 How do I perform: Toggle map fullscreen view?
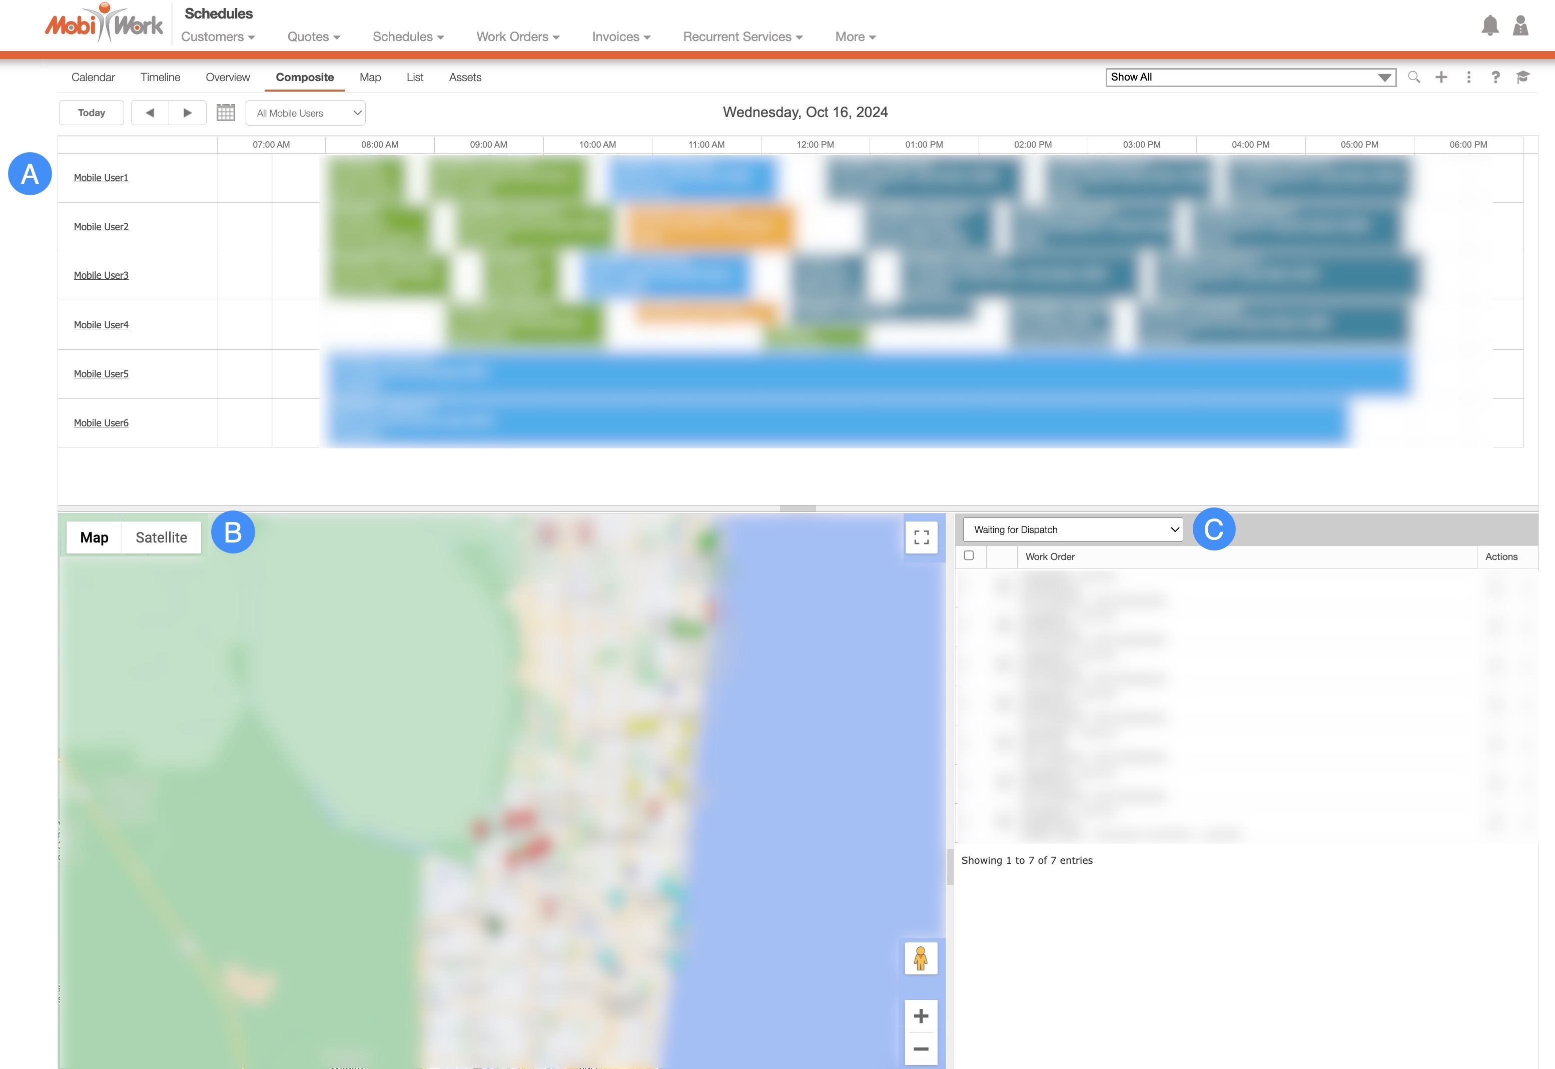tap(921, 537)
